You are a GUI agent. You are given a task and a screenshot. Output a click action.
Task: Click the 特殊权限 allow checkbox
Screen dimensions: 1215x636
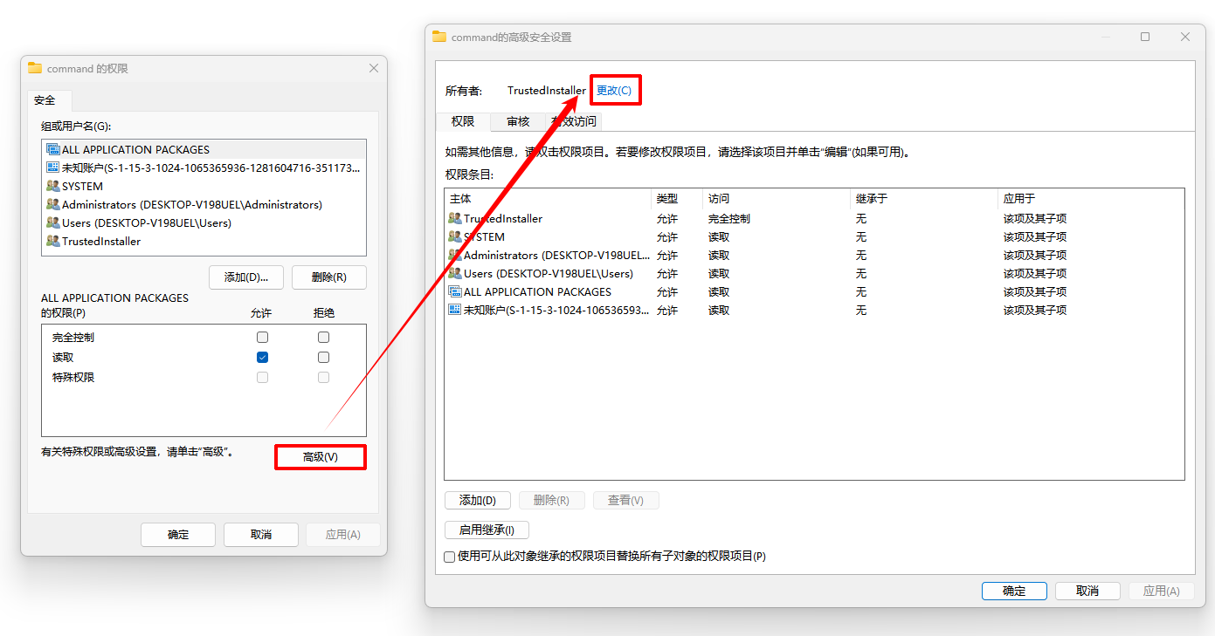tap(262, 377)
